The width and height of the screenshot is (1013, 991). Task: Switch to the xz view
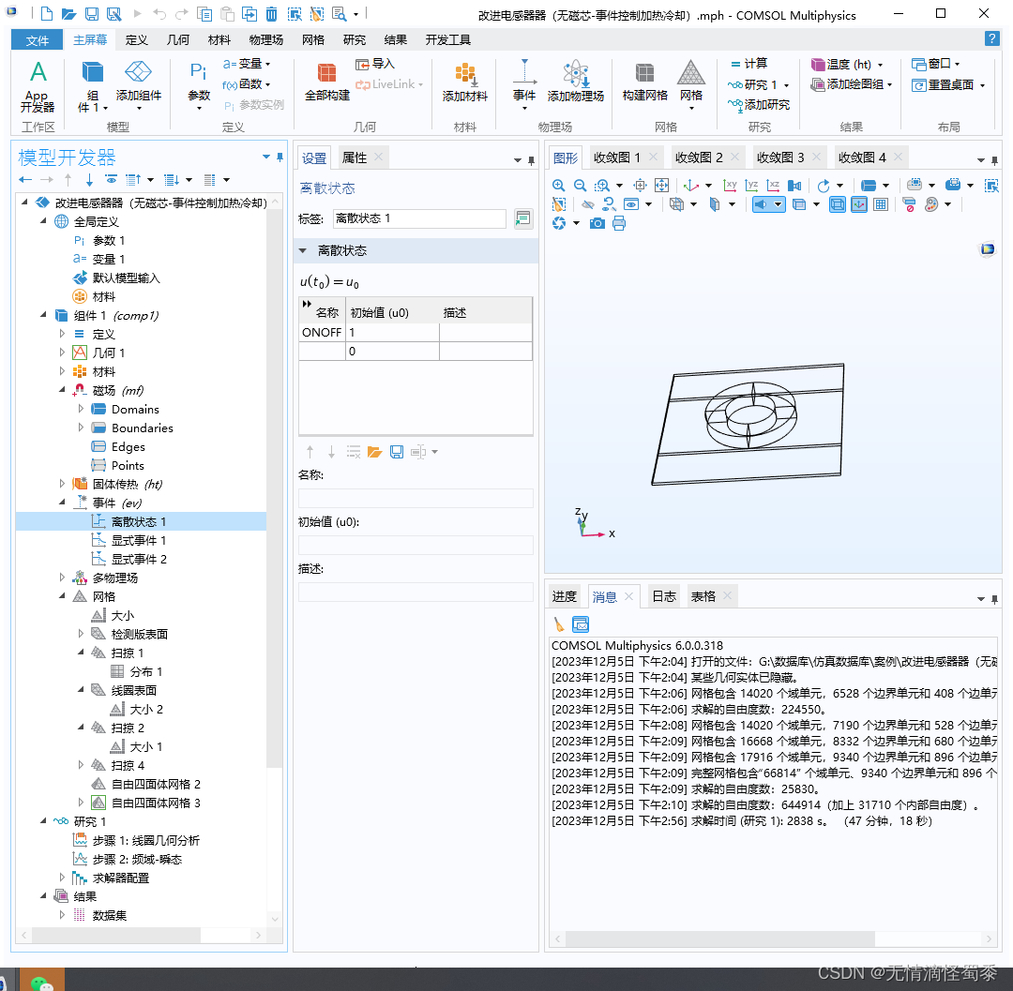(773, 186)
